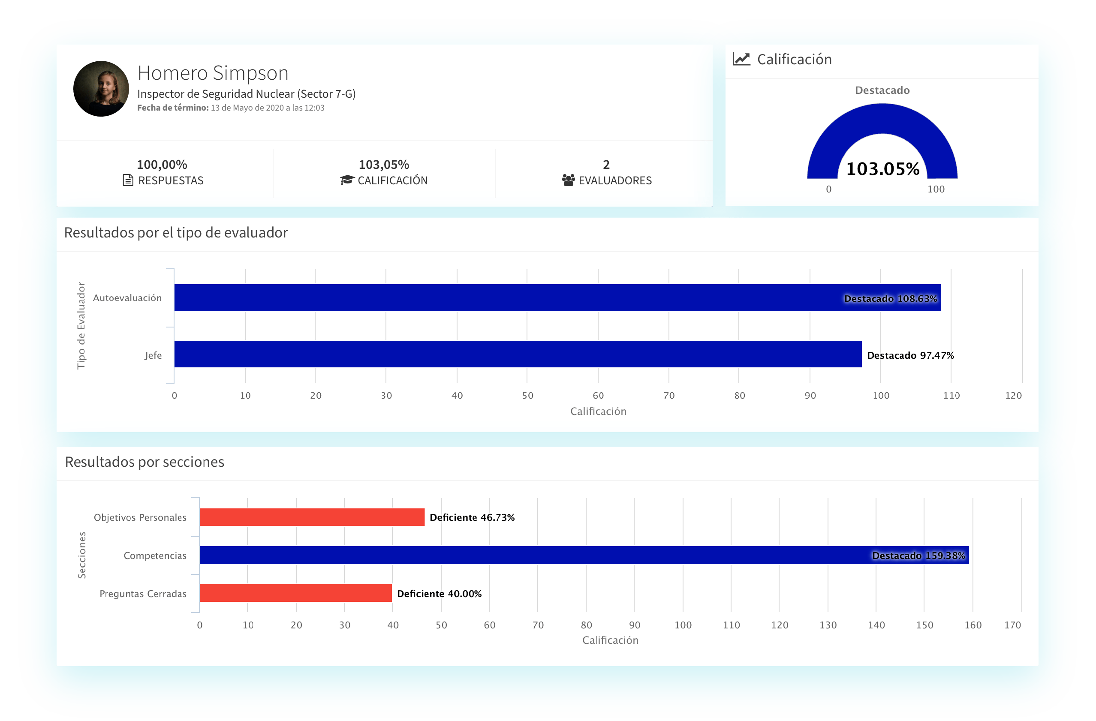Click the red Objetivos Personales bar

click(312, 517)
